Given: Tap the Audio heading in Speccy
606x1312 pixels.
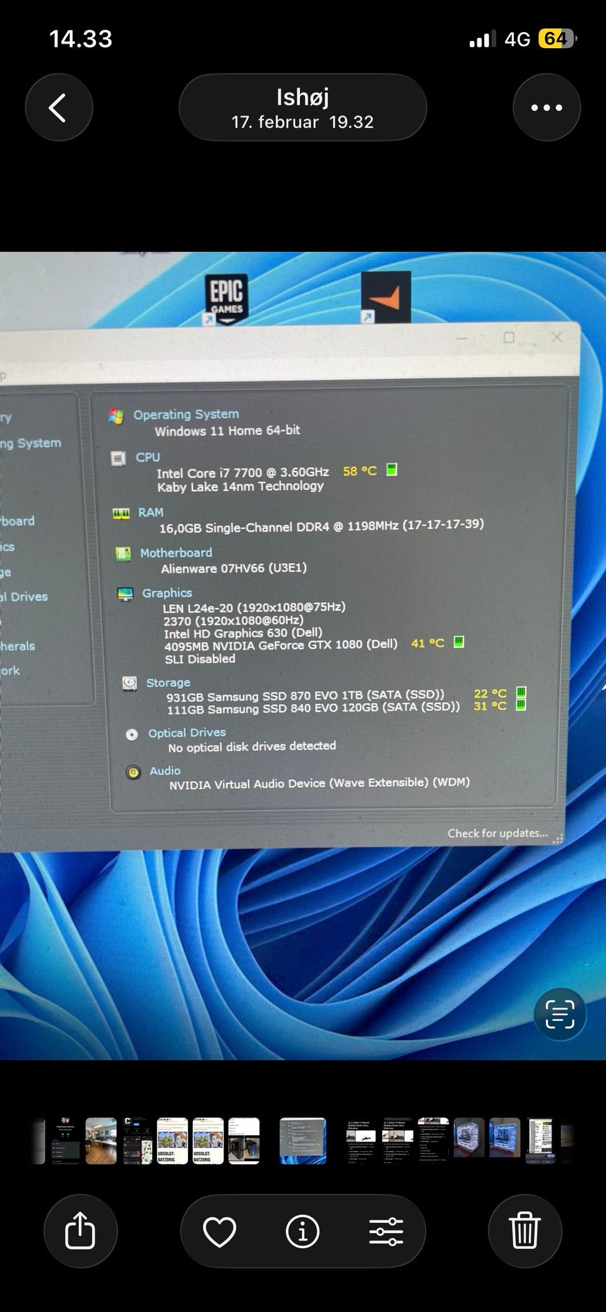Looking at the screenshot, I should click(165, 771).
